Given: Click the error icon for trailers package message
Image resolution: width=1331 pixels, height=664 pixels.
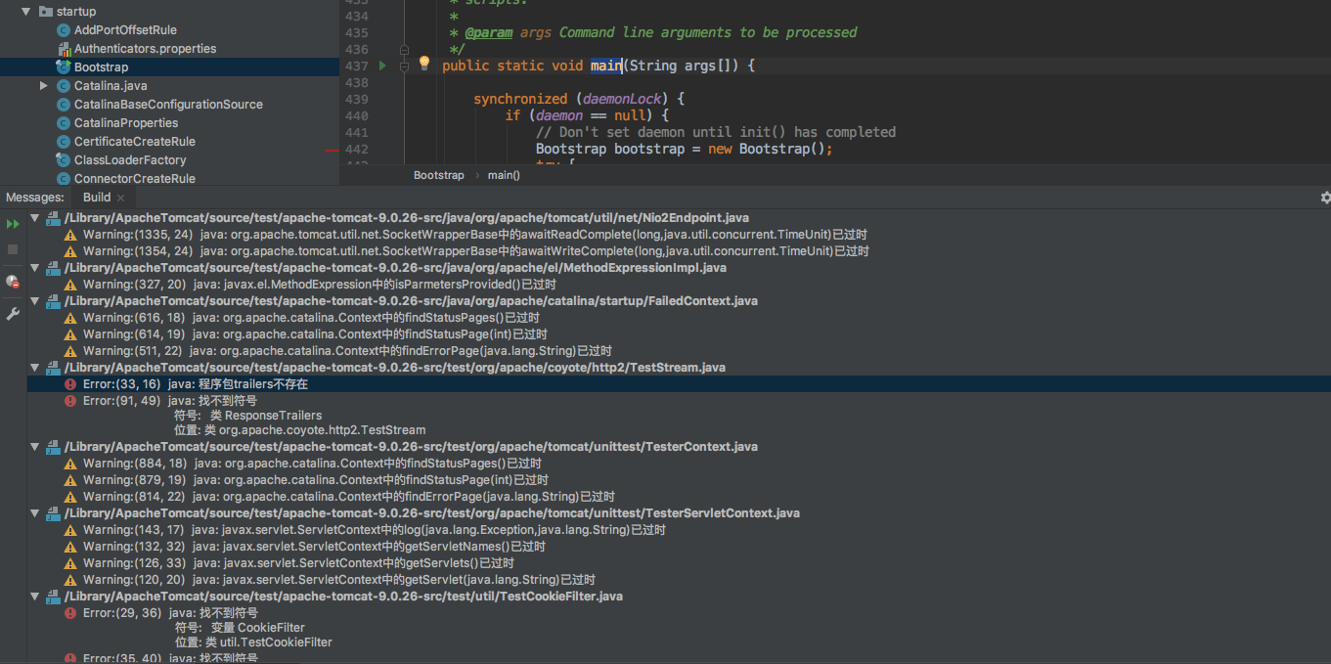Looking at the screenshot, I should point(70,384).
